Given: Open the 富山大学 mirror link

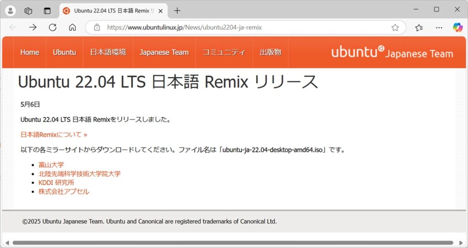Looking at the screenshot, I should [x=51, y=165].
